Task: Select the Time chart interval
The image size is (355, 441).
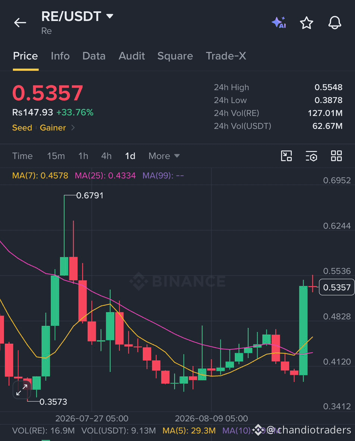Action: [23, 156]
